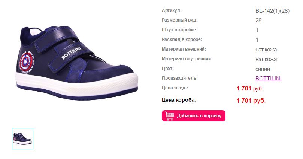Click the BOTTILINI lettering on shoe strap
This screenshot has width=303, height=159.
pyautogui.click(x=71, y=53)
